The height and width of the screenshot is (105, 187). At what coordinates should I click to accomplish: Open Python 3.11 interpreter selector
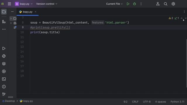click(177, 102)
